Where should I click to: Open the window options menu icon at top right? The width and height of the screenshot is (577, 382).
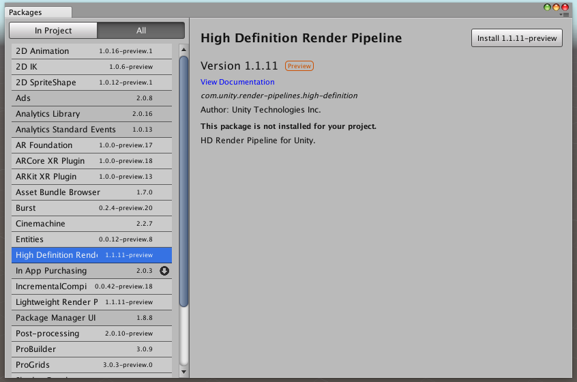tap(565, 14)
